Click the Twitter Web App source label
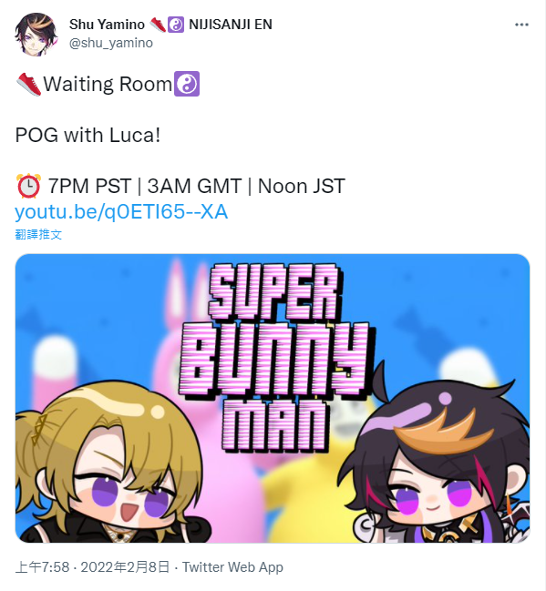The height and width of the screenshot is (591, 546). click(232, 567)
